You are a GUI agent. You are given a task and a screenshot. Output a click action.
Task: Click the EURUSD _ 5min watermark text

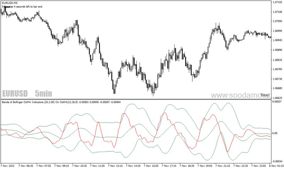click(27, 94)
